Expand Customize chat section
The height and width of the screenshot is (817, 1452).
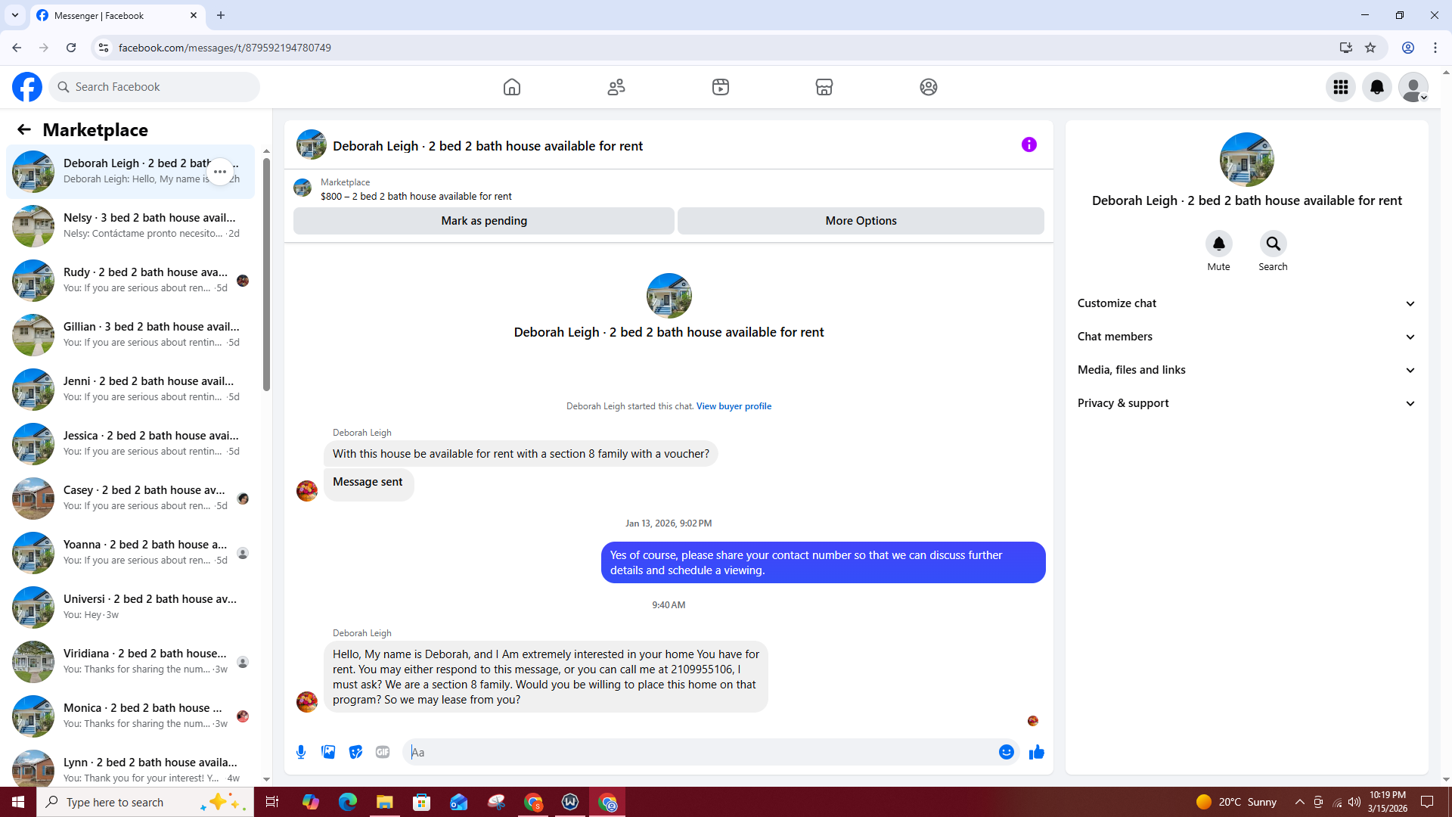(x=1246, y=303)
